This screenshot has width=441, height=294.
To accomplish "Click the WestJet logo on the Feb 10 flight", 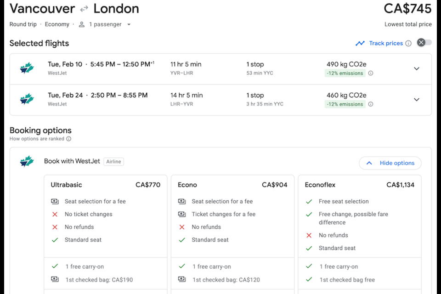I will 27,68.
